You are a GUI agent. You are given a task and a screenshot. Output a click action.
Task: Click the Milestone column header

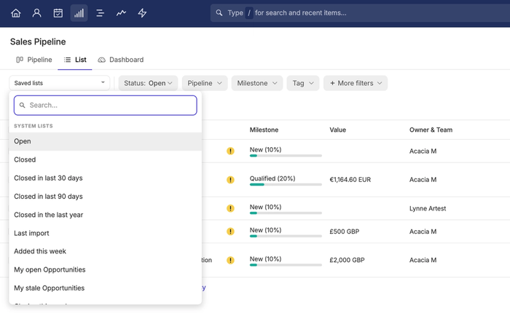pyautogui.click(x=264, y=130)
